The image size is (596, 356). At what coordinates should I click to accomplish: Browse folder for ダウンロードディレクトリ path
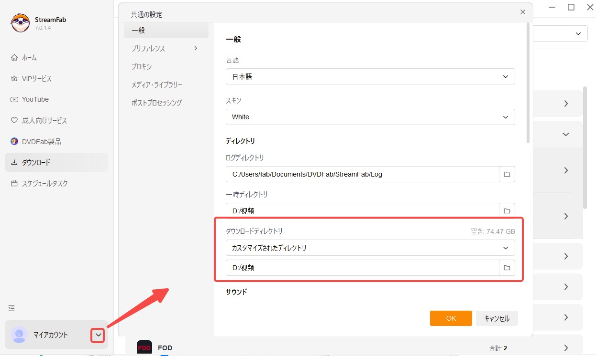[x=507, y=268]
